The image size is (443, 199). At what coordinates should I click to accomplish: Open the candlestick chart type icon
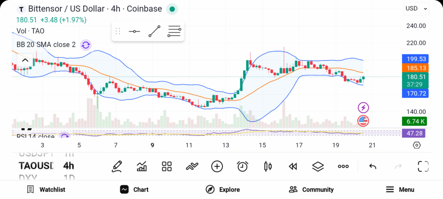(268, 166)
